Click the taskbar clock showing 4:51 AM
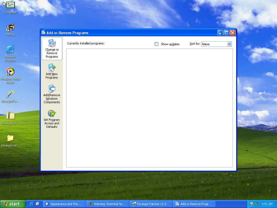The width and height of the screenshot is (277, 208). [267, 204]
